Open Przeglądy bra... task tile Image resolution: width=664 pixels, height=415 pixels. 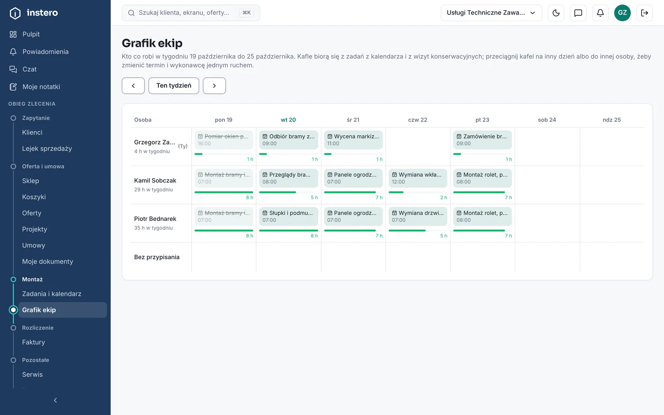[288, 178]
